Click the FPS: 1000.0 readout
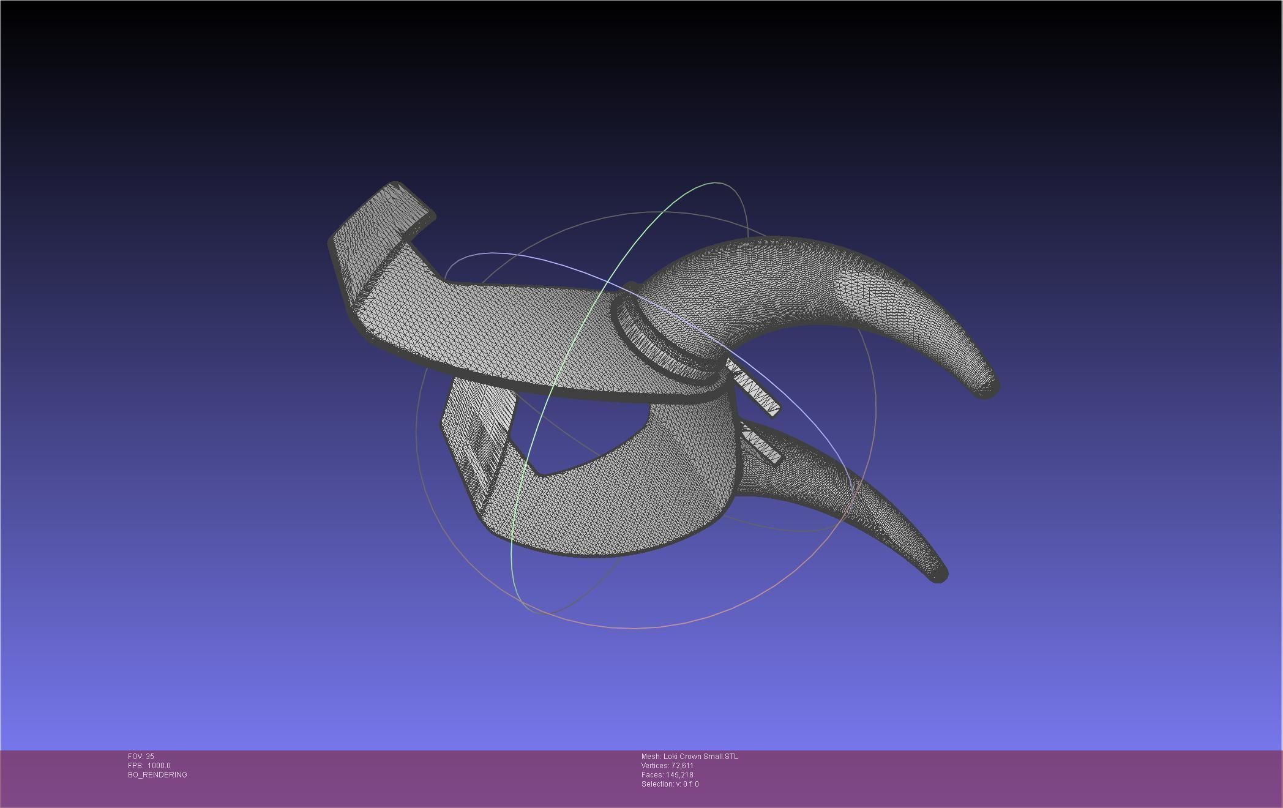This screenshot has height=808, width=1283. pos(149,766)
